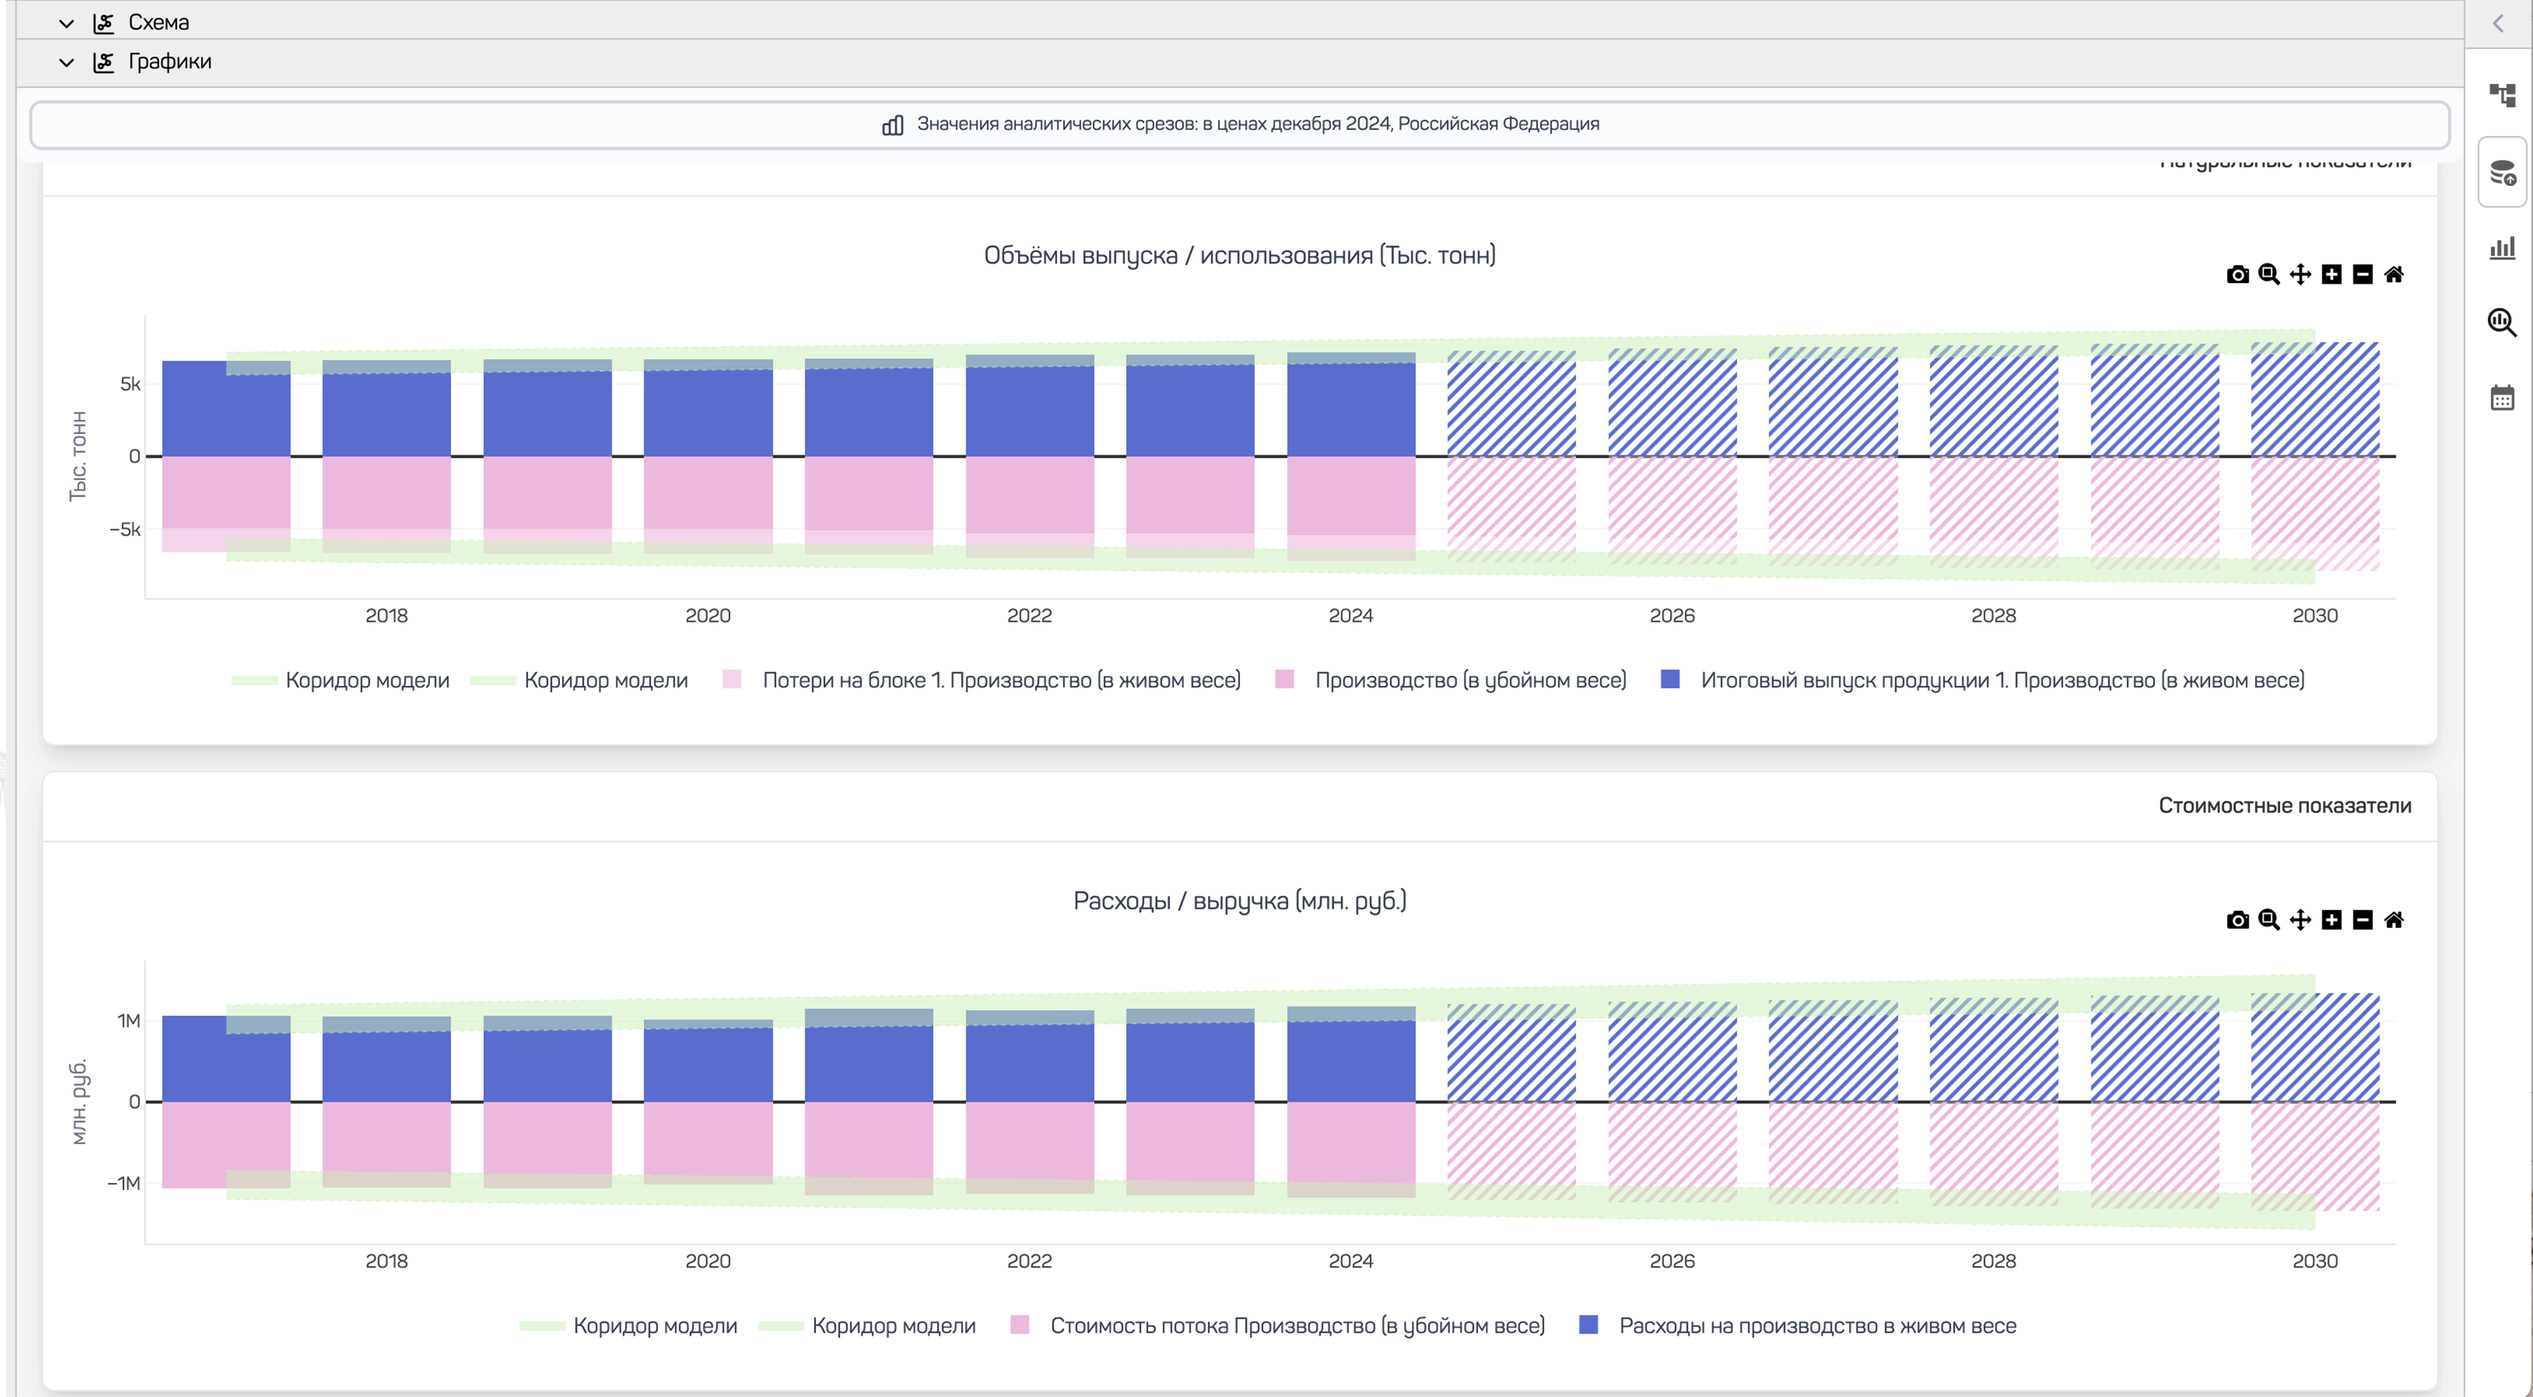
Task: Zoom out on the bottom chart
Action: [2363, 920]
